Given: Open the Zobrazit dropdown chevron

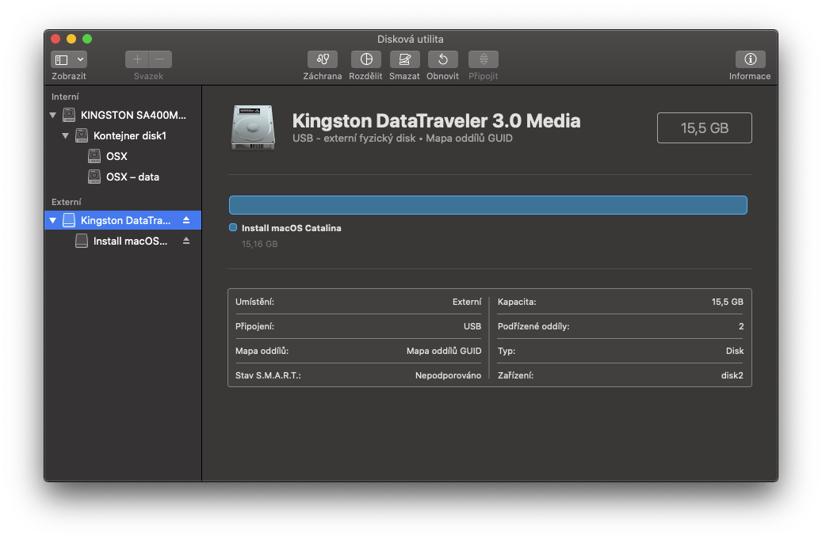Looking at the screenshot, I should [80, 59].
